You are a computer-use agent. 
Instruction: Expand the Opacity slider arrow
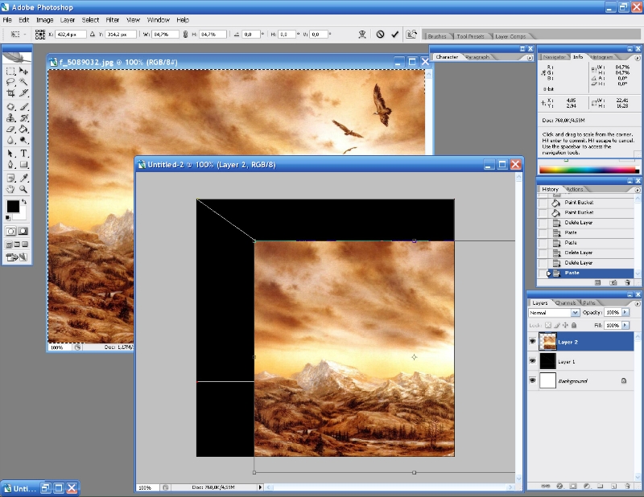625,312
